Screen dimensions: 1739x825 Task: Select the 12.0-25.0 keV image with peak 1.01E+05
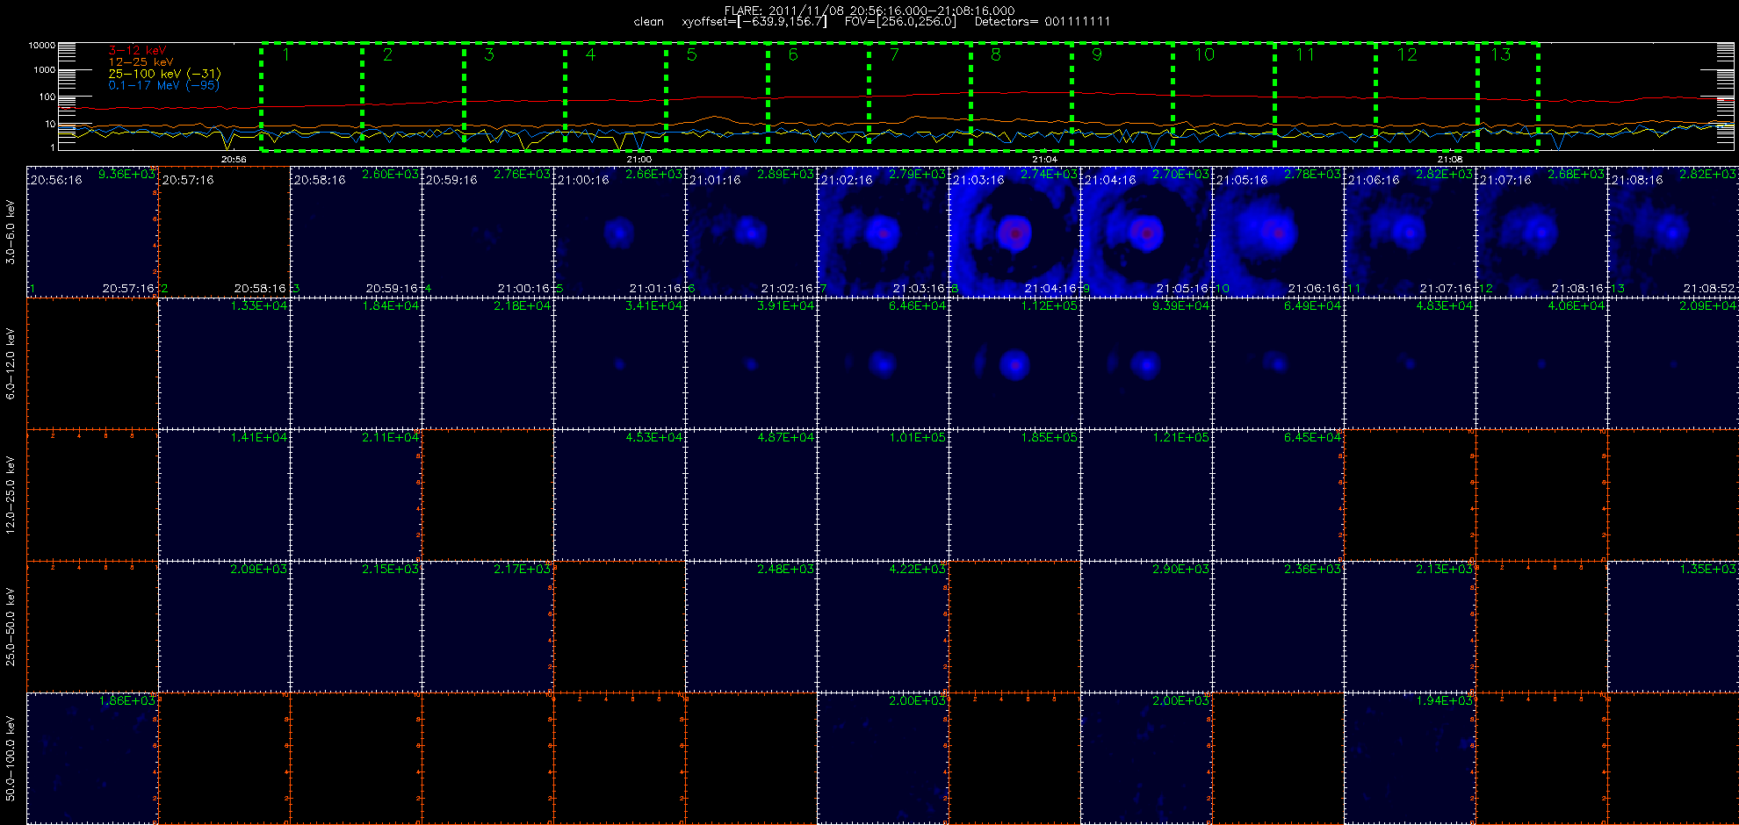[883, 495]
